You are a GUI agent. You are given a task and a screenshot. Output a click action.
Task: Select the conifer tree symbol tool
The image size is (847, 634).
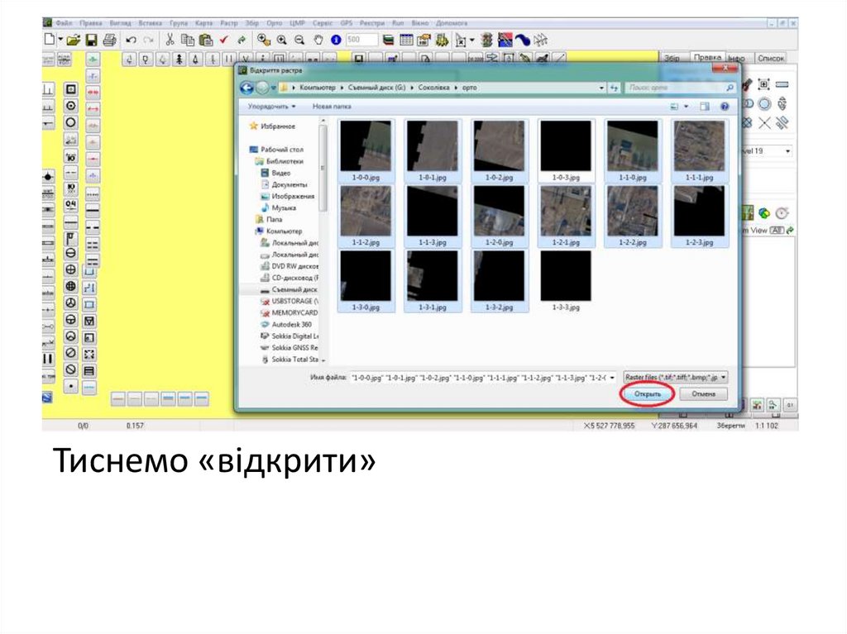pos(179,59)
